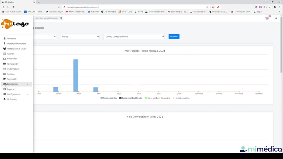The width and height of the screenshot is (283, 159).
Task: Toggle Euros prescritos legend series
Action: coord(109,98)
